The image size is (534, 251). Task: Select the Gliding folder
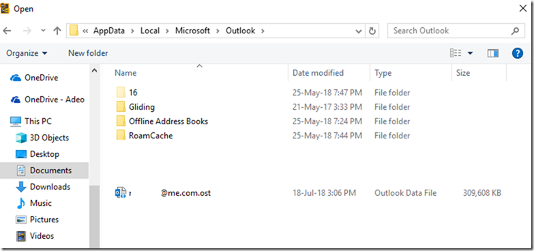(142, 107)
